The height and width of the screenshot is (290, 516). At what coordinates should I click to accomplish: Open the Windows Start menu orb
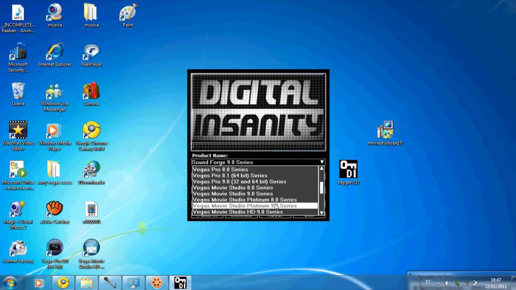(10, 283)
